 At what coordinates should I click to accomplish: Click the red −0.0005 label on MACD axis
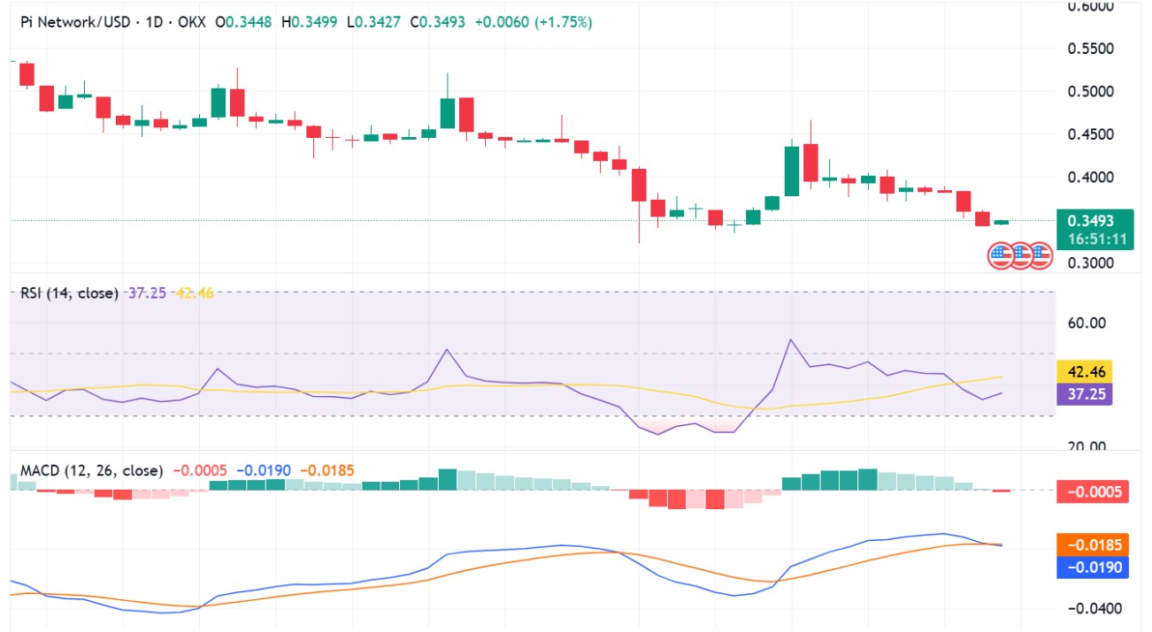[1093, 492]
